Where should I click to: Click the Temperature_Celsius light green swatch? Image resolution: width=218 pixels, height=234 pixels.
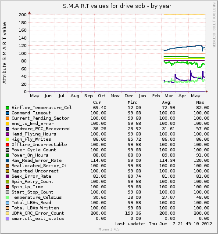click(x=7, y=197)
